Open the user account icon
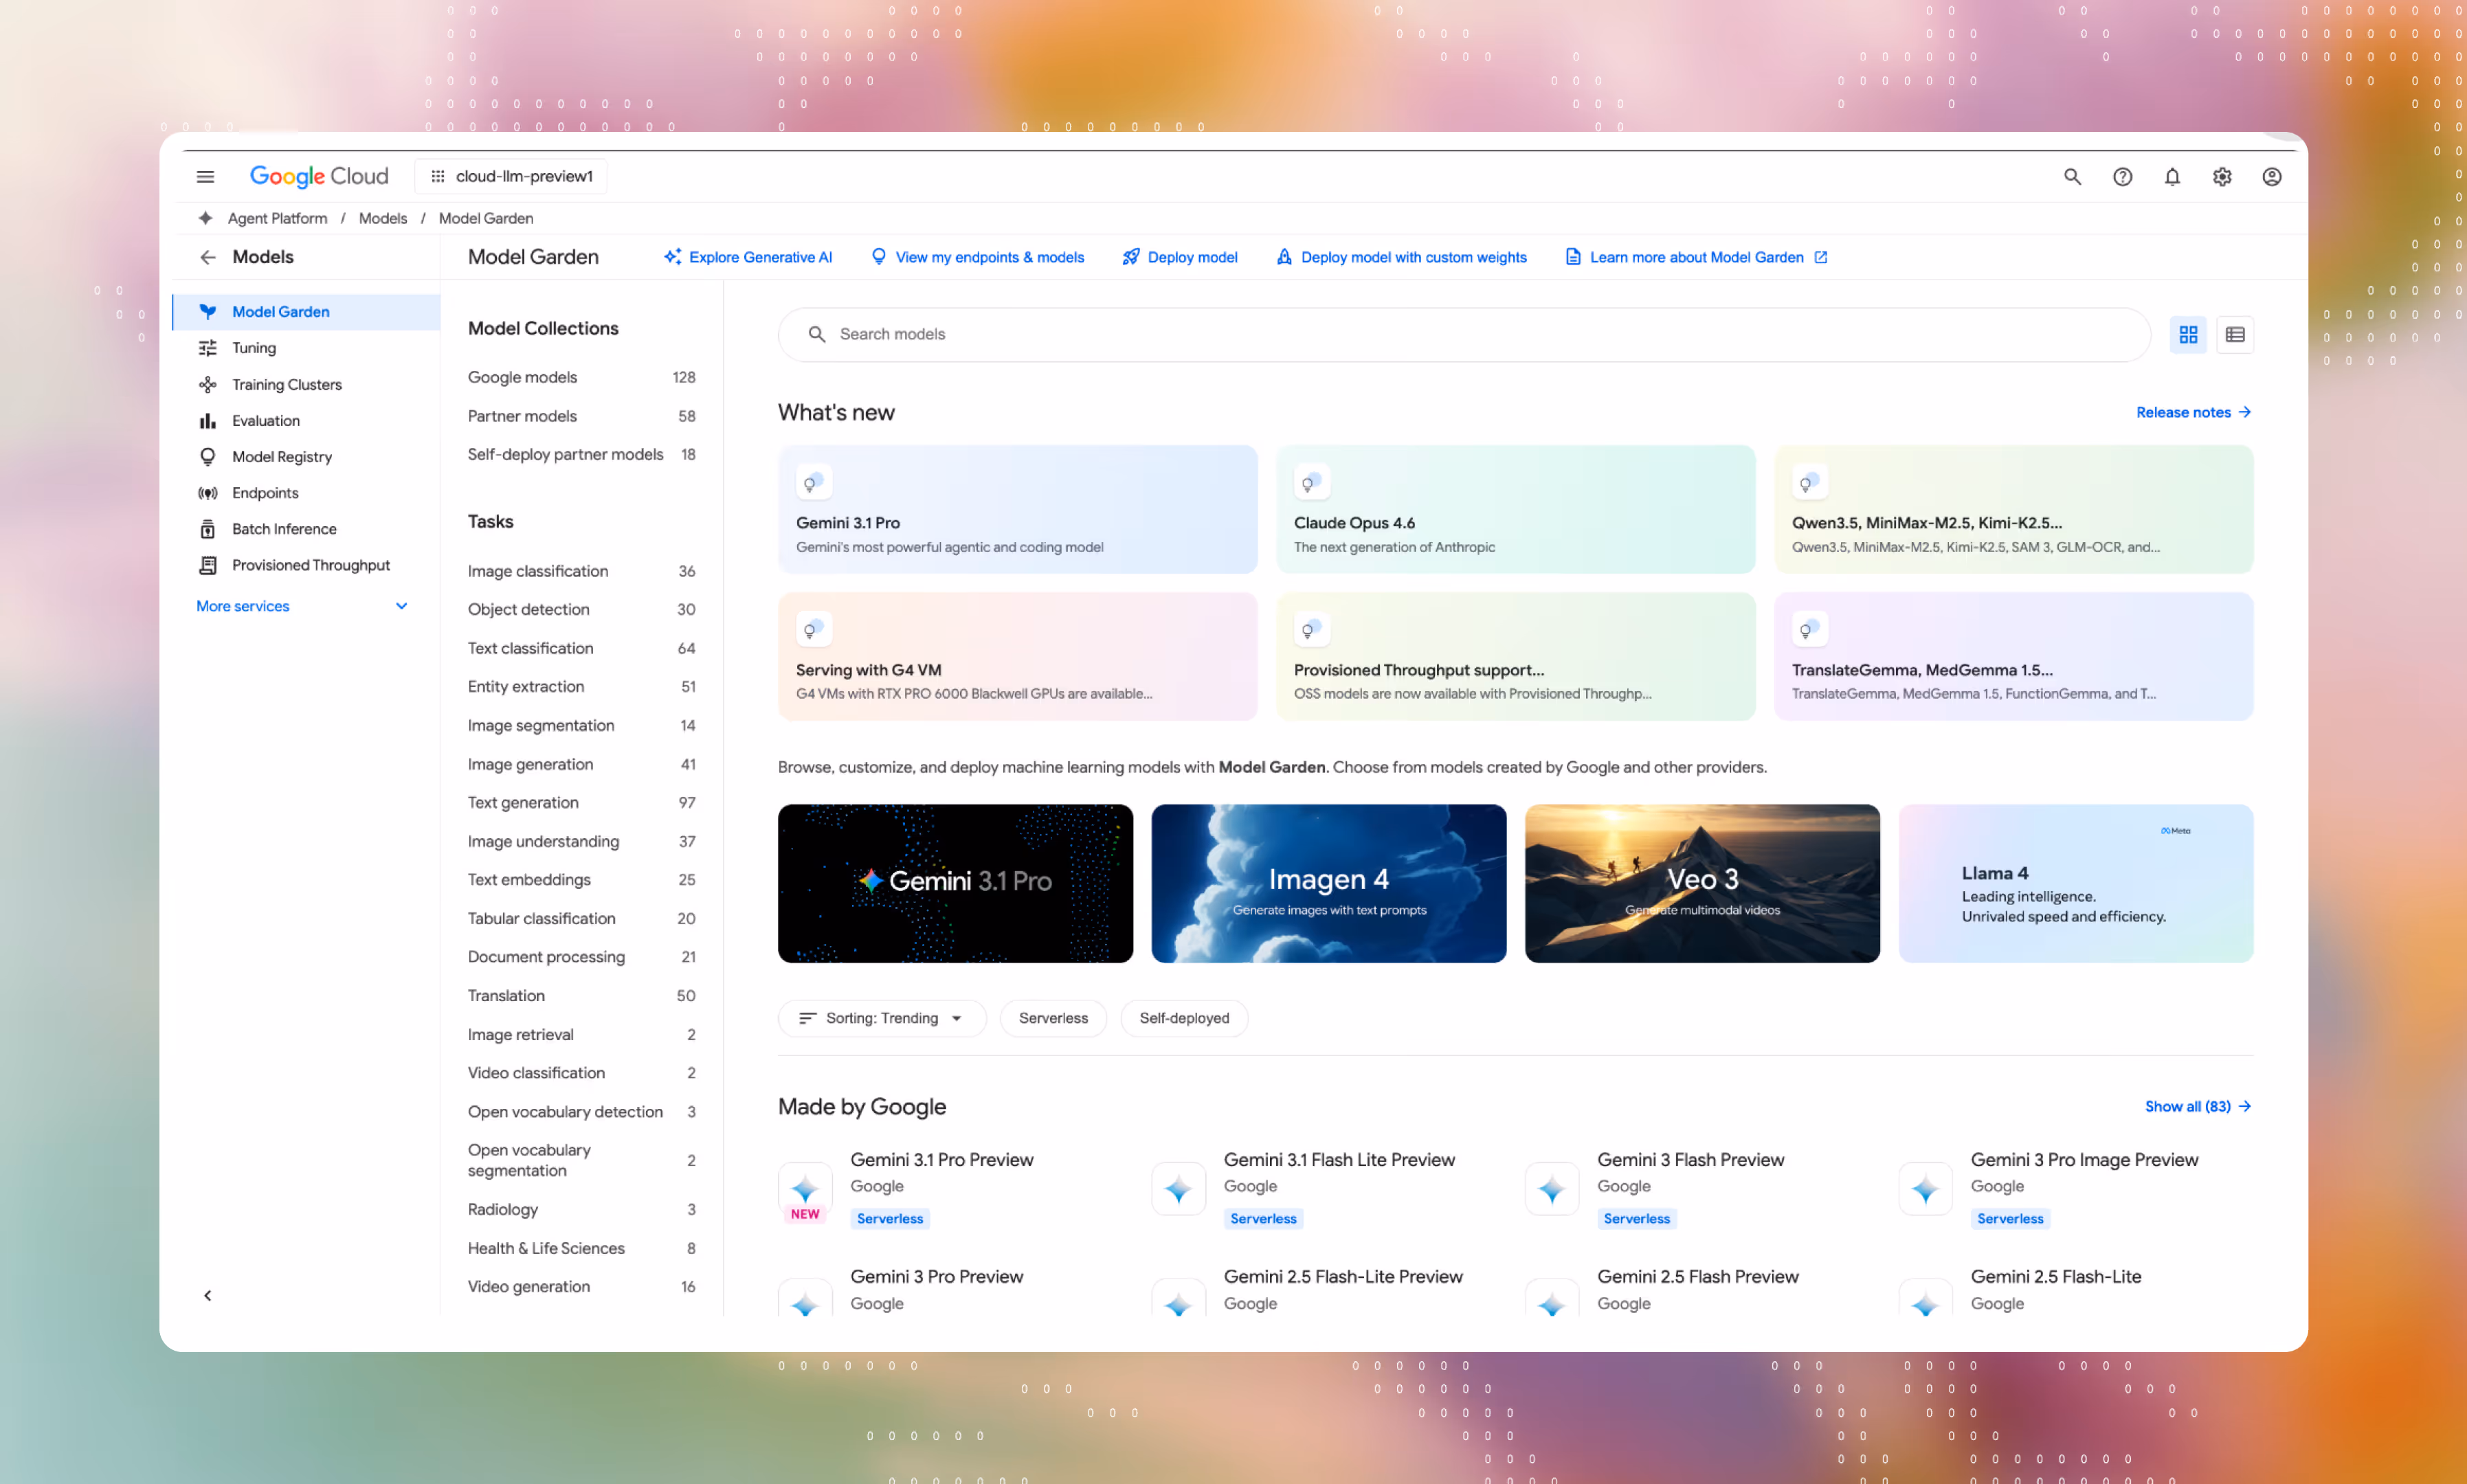 pos(2272,176)
